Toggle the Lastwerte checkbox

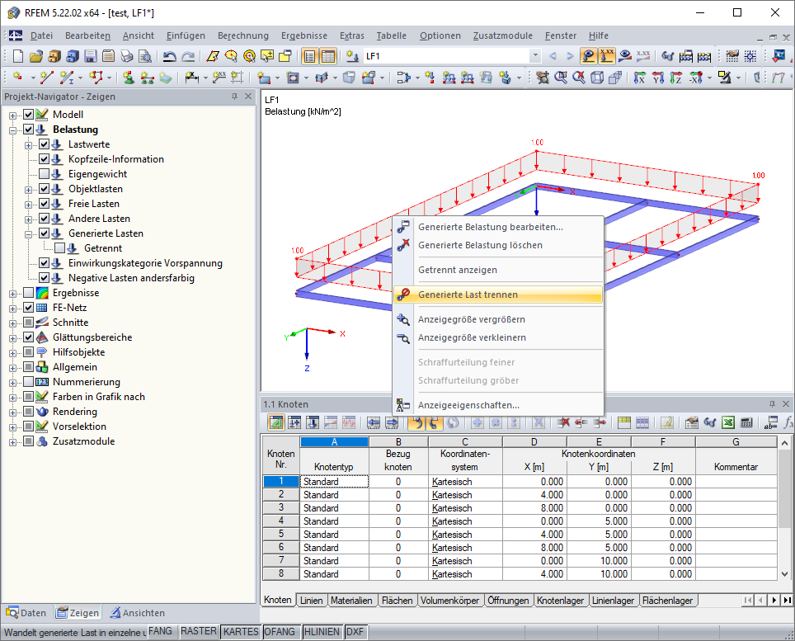(44, 144)
